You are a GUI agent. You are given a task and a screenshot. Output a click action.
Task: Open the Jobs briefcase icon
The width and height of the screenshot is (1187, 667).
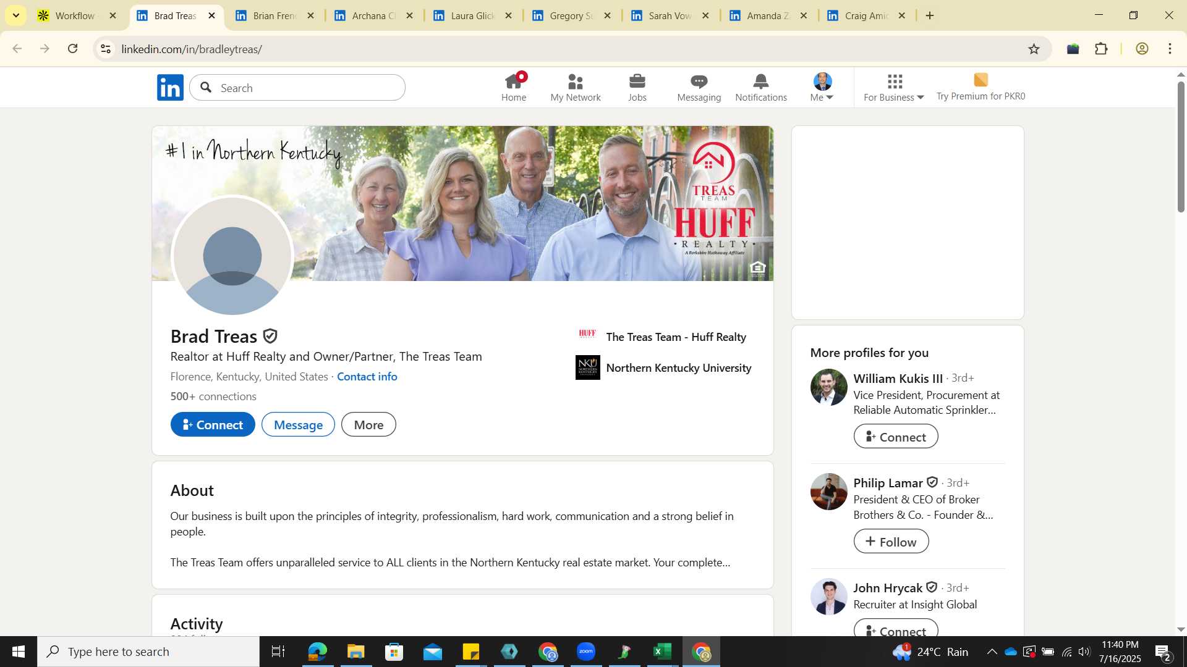tap(637, 87)
